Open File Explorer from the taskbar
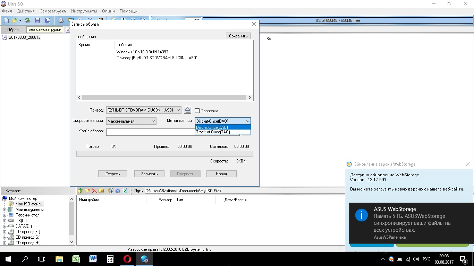Viewport: 474px width, 266px height. (59, 259)
